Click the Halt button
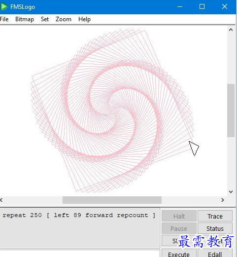Image resolution: width=238 pixels, height=257 pixels. click(179, 216)
